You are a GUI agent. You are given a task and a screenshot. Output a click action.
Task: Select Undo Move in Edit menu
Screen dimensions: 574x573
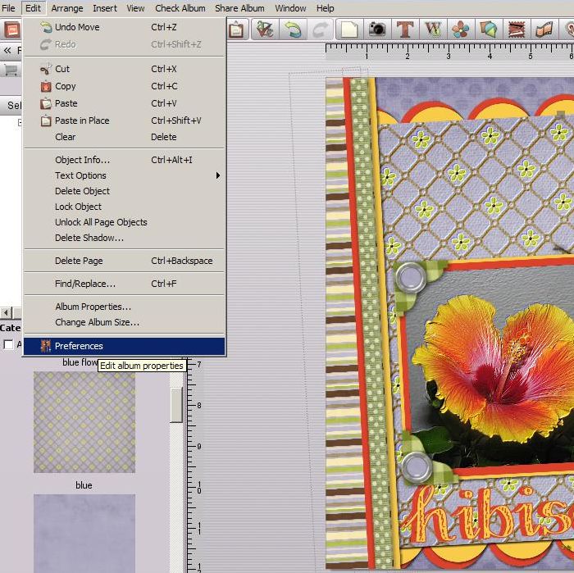(77, 27)
